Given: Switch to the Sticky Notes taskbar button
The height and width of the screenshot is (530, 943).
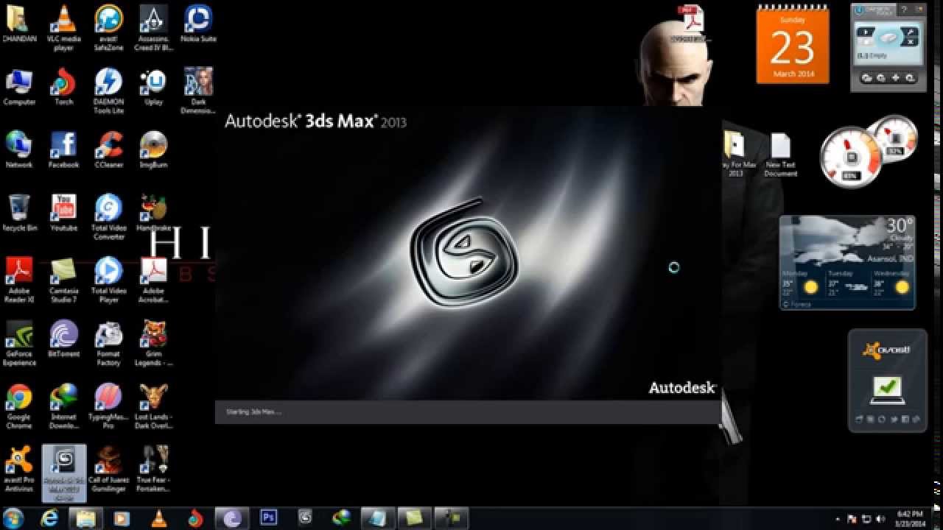Looking at the screenshot, I should pyautogui.click(x=415, y=518).
